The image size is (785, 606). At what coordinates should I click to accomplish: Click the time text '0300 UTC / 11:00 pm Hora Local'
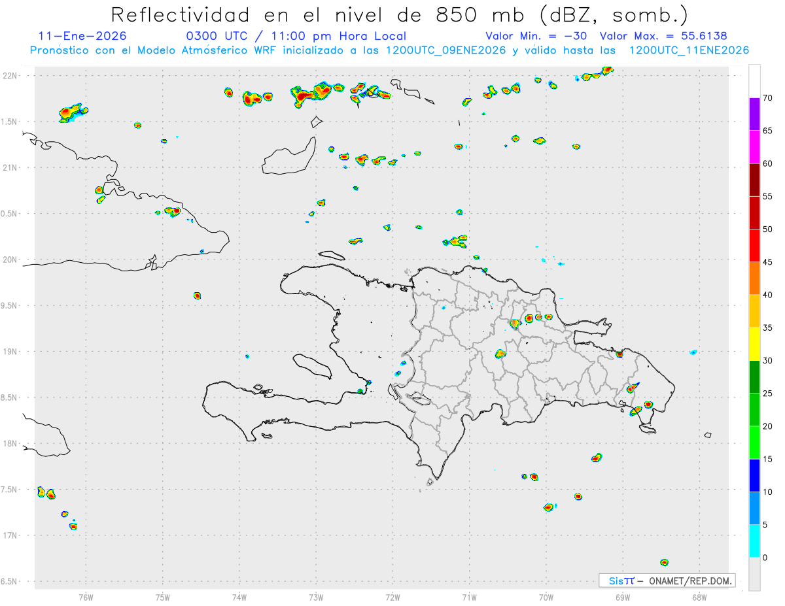click(296, 36)
